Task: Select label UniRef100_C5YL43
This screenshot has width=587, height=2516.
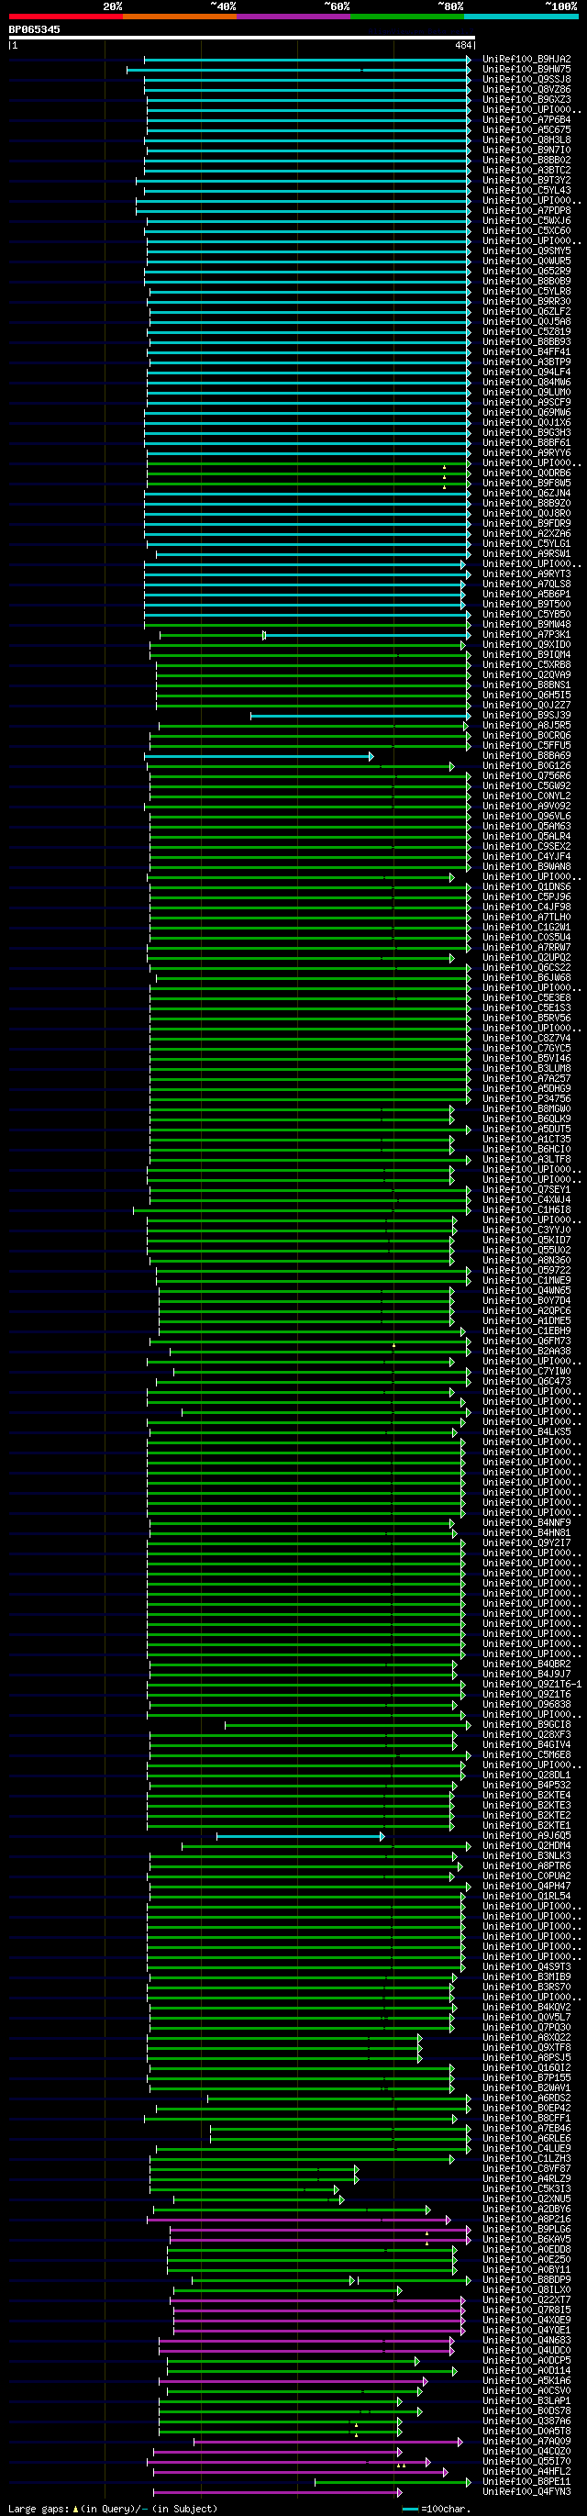Action: pos(526,191)
